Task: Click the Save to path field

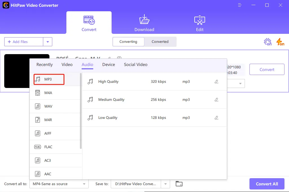Action: pos(136,184)
